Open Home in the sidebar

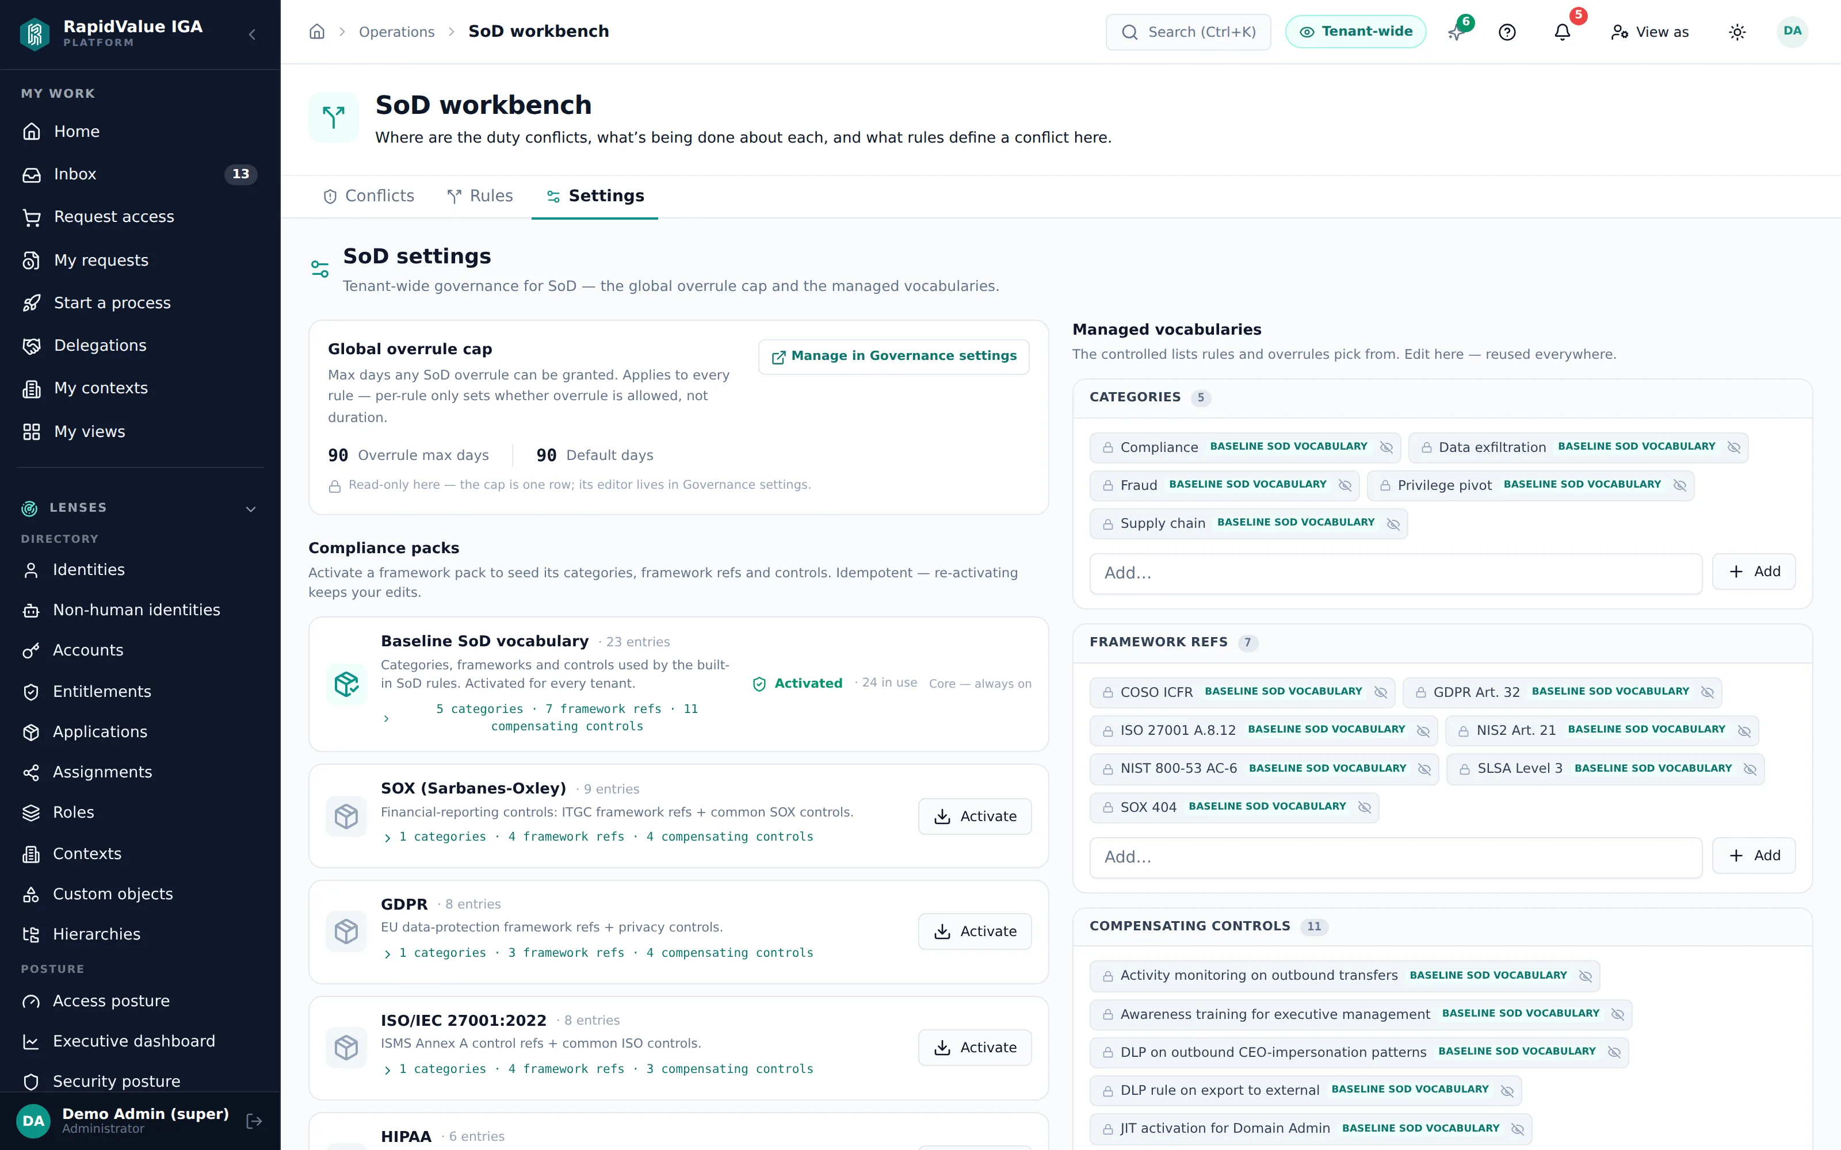click(x=140, y=132)
